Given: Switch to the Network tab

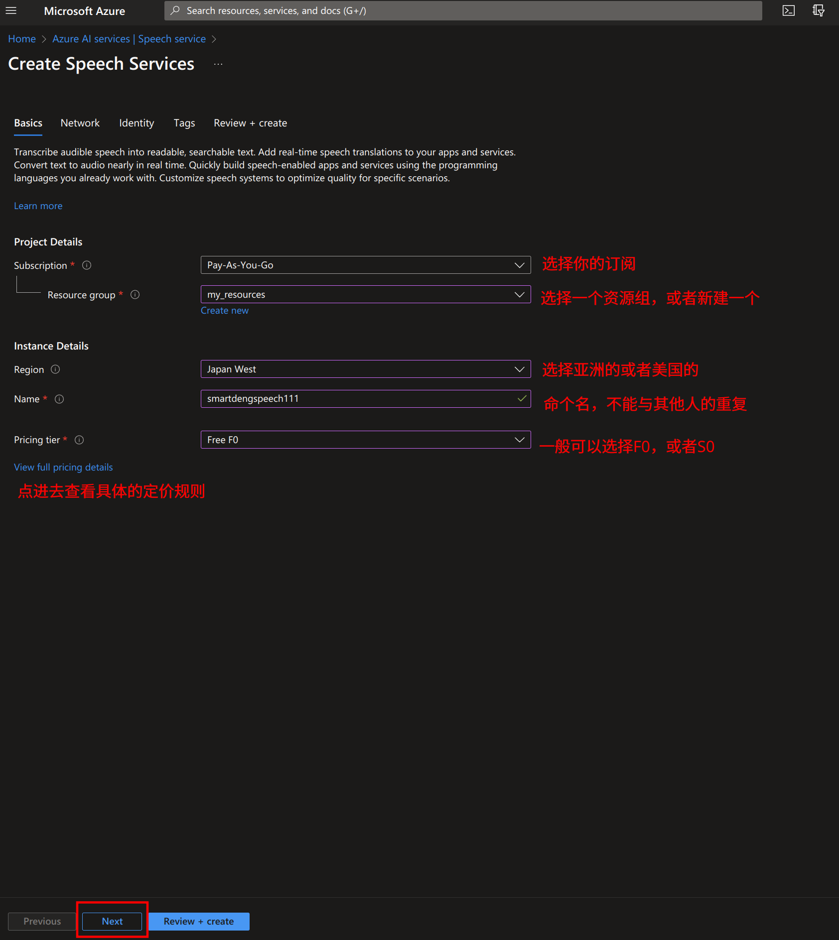Looking at the screenshot, I should pyautogui.click(x=80, y=123).
